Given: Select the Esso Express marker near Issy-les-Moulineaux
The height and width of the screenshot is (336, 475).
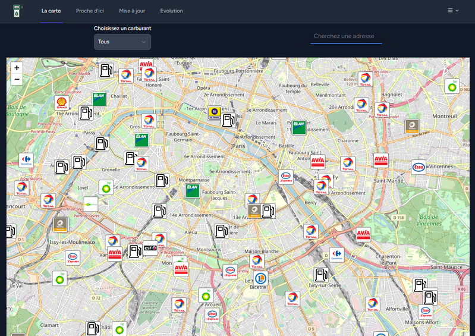Looking at the screenshot, I should tap(73, 258).
